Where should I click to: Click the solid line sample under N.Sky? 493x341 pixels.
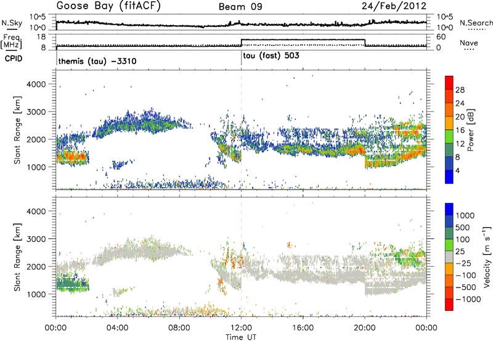click(12, 29)
